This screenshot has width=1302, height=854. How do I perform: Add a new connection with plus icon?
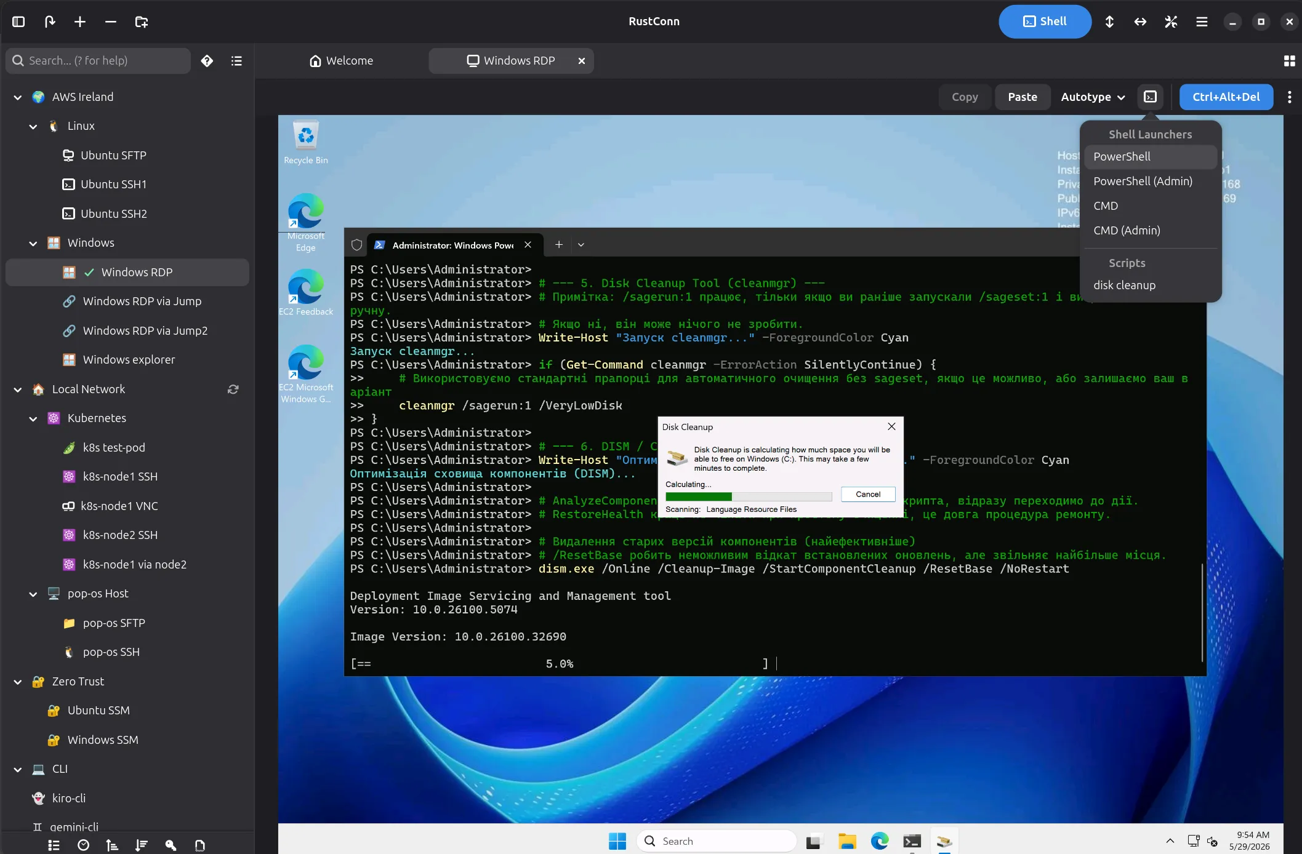click(x=80, y=22)
